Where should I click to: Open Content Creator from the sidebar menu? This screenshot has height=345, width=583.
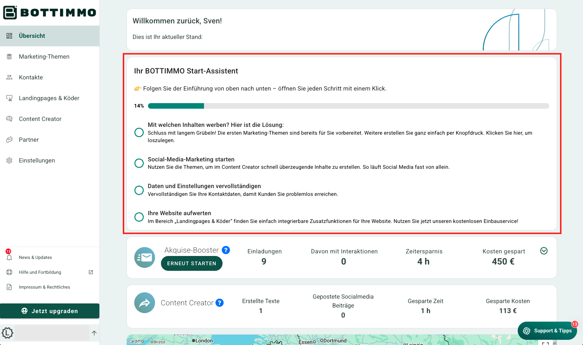point(50,119)
